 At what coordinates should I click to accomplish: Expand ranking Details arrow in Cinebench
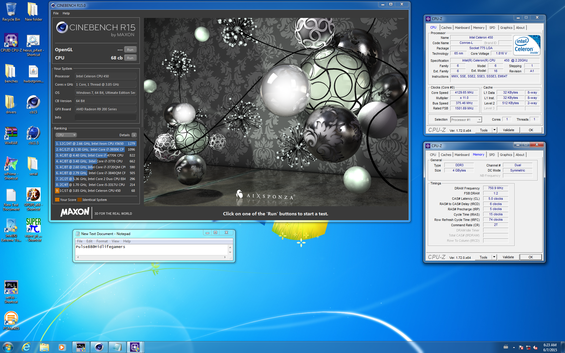click(x=134, y=135)
